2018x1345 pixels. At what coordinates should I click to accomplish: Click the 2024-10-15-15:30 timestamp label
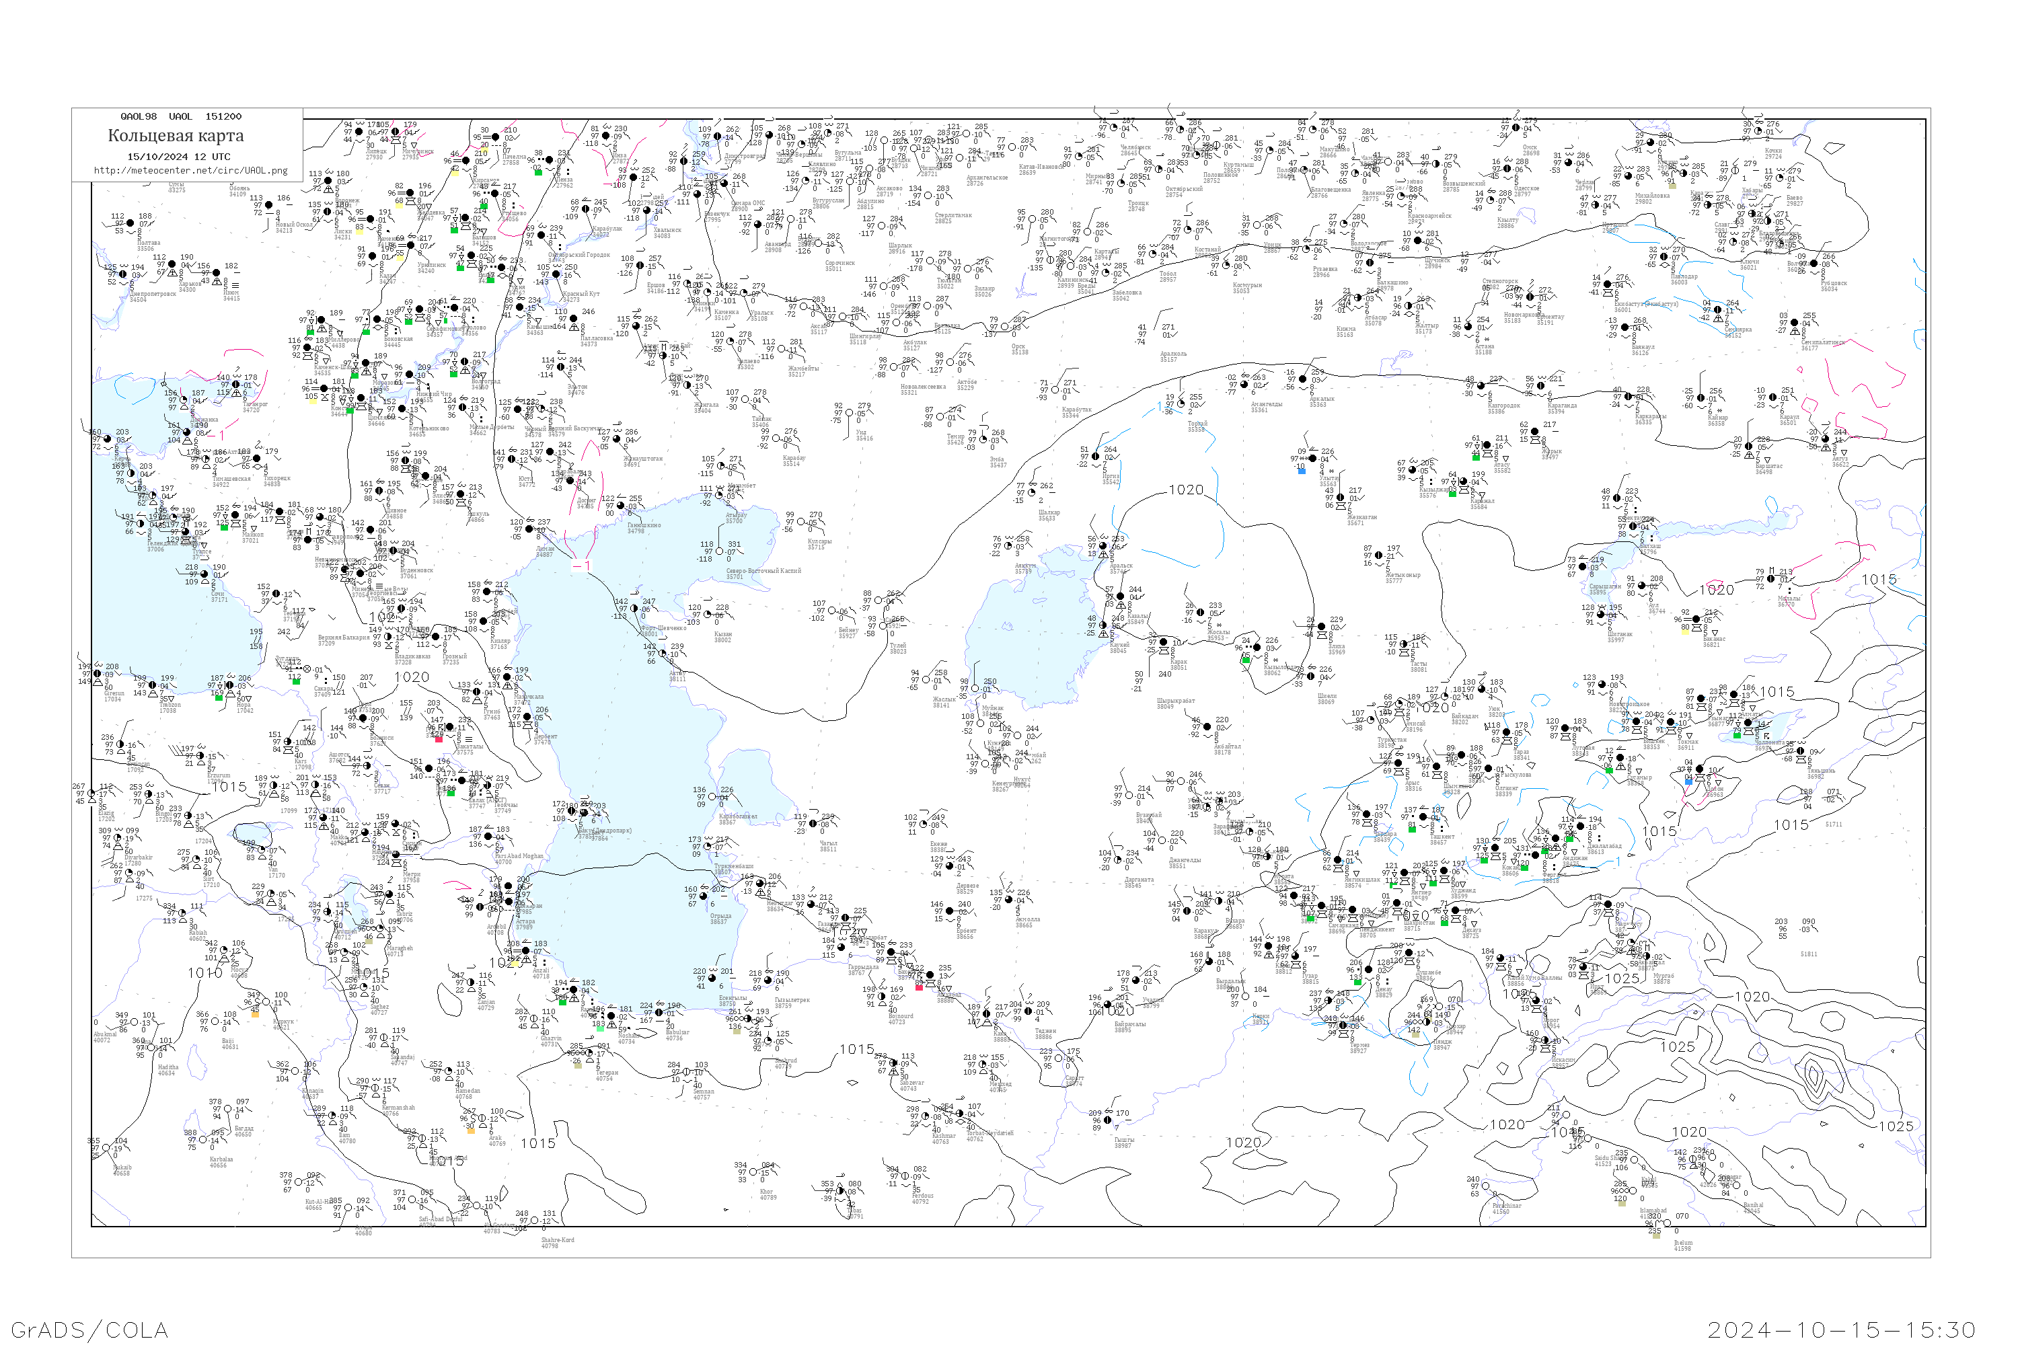tap(1841, 1330)
